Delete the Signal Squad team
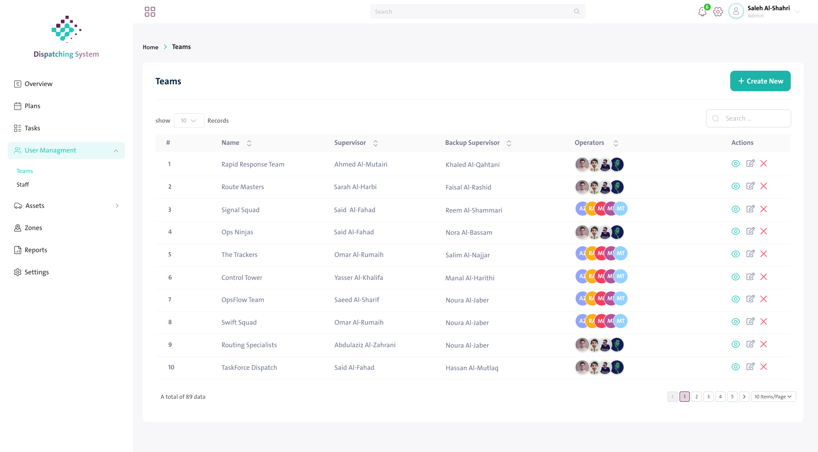Screen dimensions: 818x452 pos(763,209)
